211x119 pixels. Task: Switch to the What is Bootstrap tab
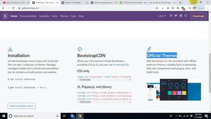click(104, 3)
